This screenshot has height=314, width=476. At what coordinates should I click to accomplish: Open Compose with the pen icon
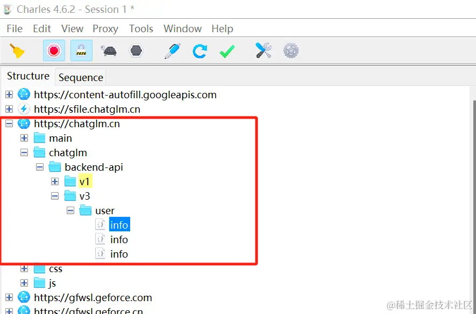(x=173, y=50)
